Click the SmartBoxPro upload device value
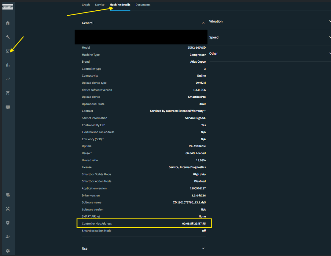331x256 pixels. pos(197,97)
